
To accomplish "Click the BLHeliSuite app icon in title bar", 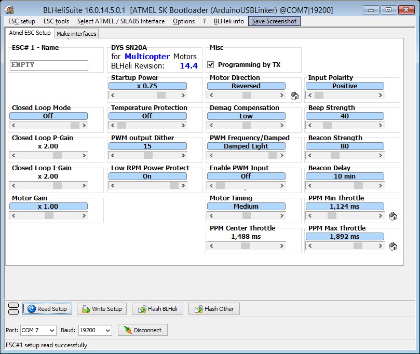I will tap(9, 9).
